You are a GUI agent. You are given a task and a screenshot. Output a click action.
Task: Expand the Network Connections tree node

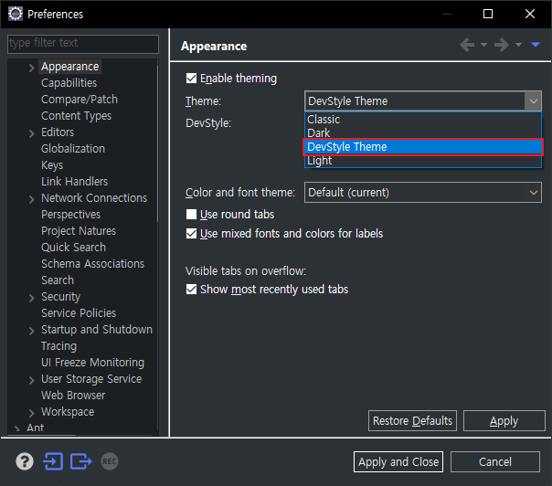(x=31, y=199)
